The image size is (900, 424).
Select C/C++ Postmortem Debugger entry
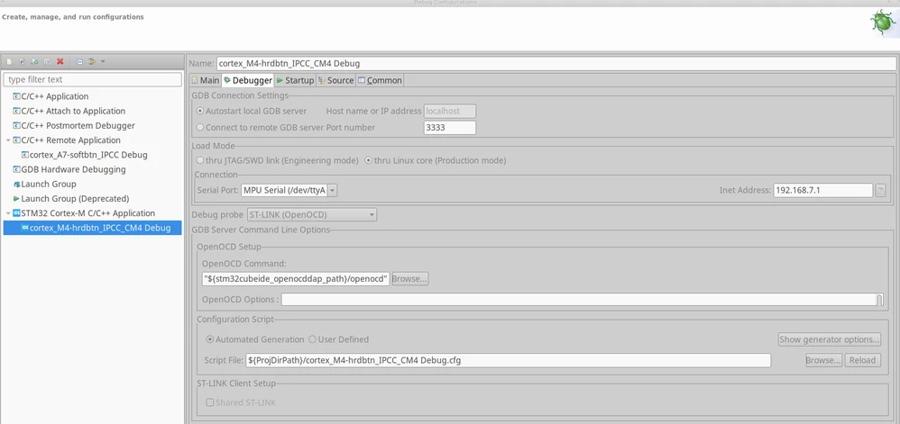click(x=73, y=125)
